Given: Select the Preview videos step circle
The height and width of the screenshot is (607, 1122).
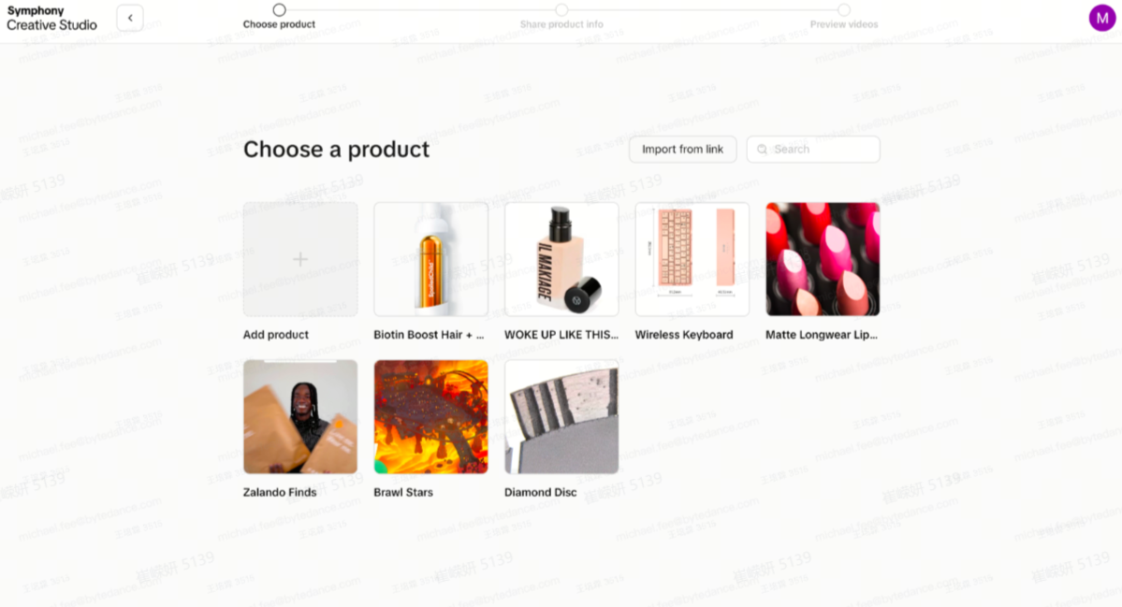Looking at the screenshot, I should tap(844, 10).
